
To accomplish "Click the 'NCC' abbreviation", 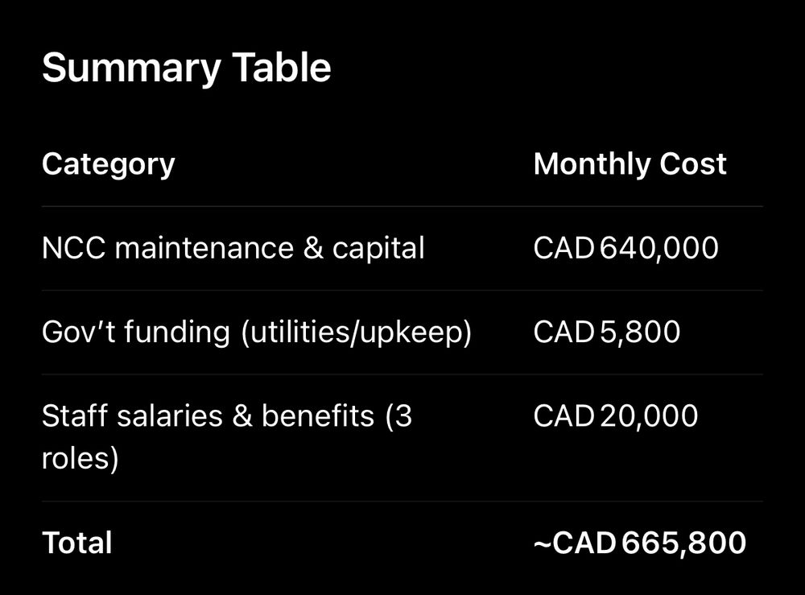I will 74,248.
